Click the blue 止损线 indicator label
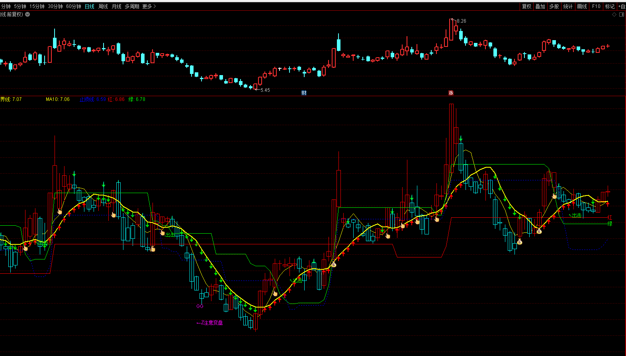Image resolution: width=626 pixels, height=356 pixels. tap(87, 99)
